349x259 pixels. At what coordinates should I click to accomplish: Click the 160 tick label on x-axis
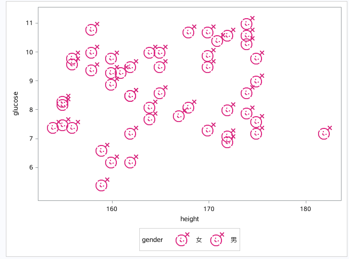coord(112,208)
